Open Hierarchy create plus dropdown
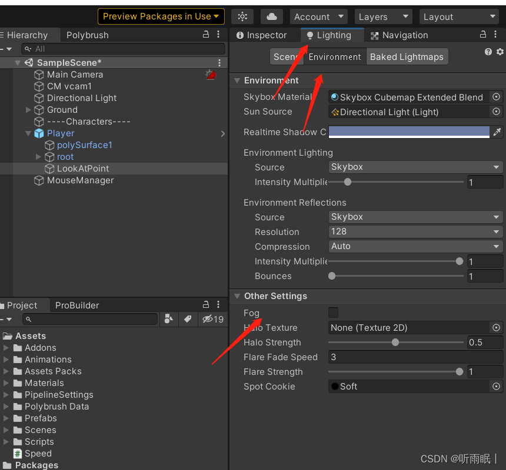The image size is (506, 470). pos(6,49)
